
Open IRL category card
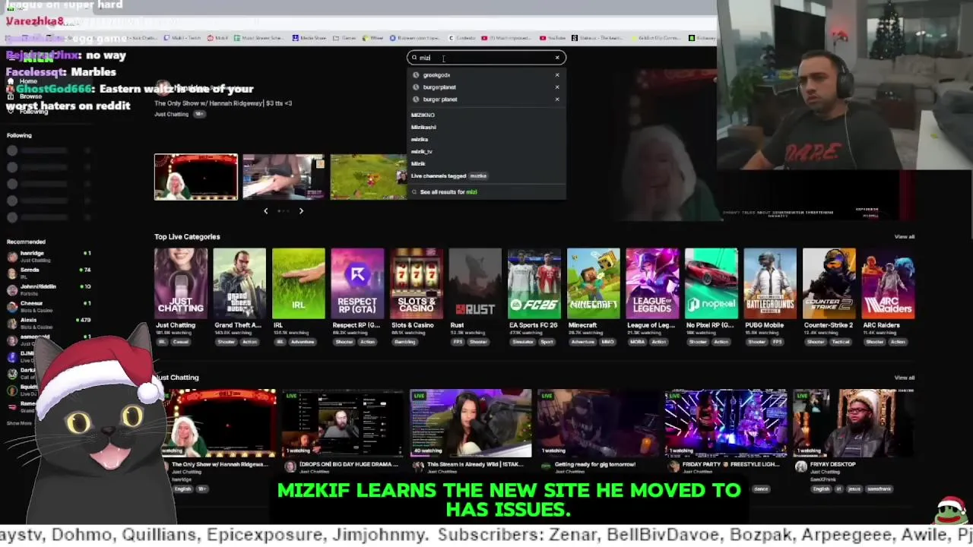(299, 283)
